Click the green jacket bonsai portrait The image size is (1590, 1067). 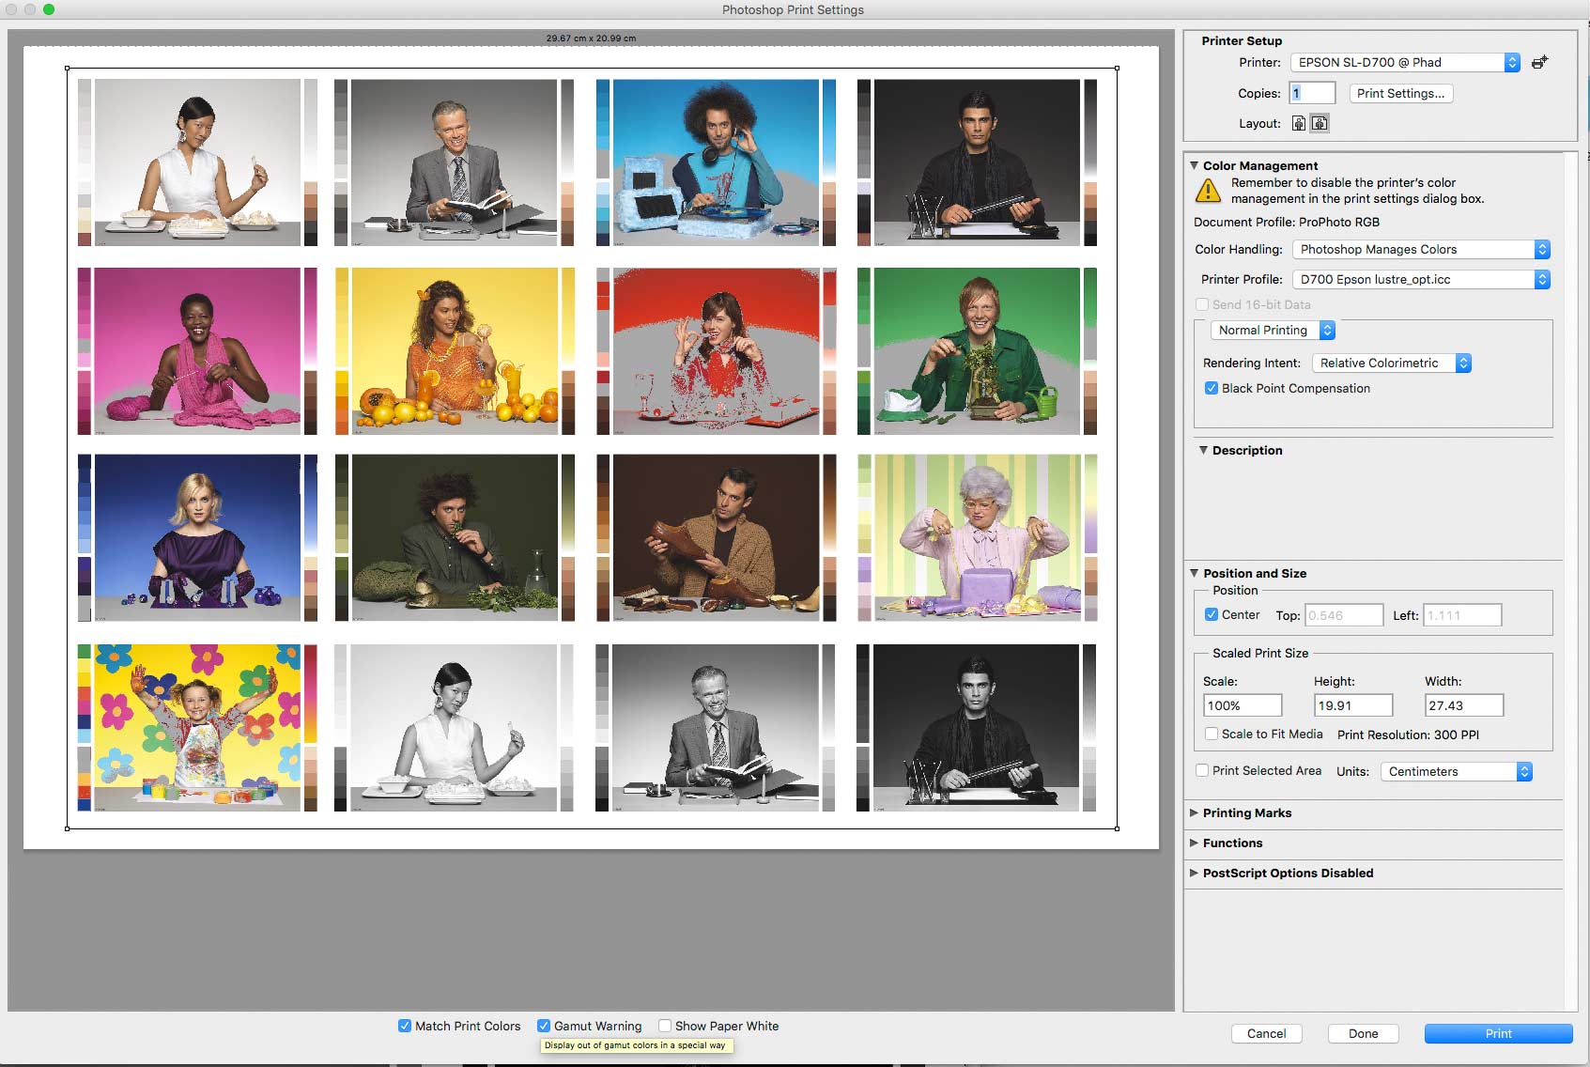coord(977,351)
